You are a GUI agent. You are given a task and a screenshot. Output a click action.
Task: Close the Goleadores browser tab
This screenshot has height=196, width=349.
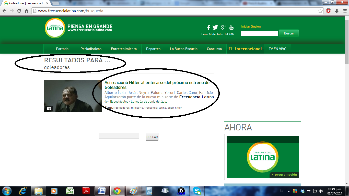coord(47,3)
